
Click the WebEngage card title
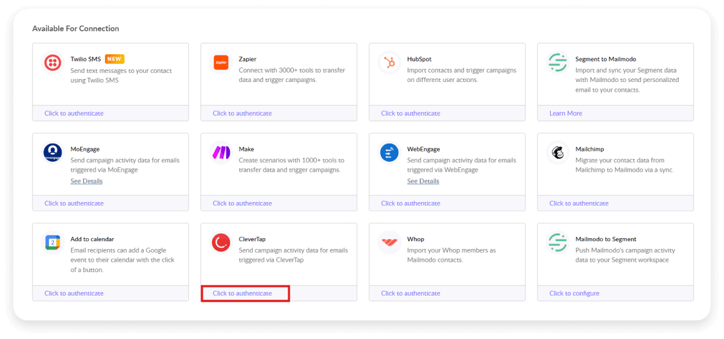424,149
